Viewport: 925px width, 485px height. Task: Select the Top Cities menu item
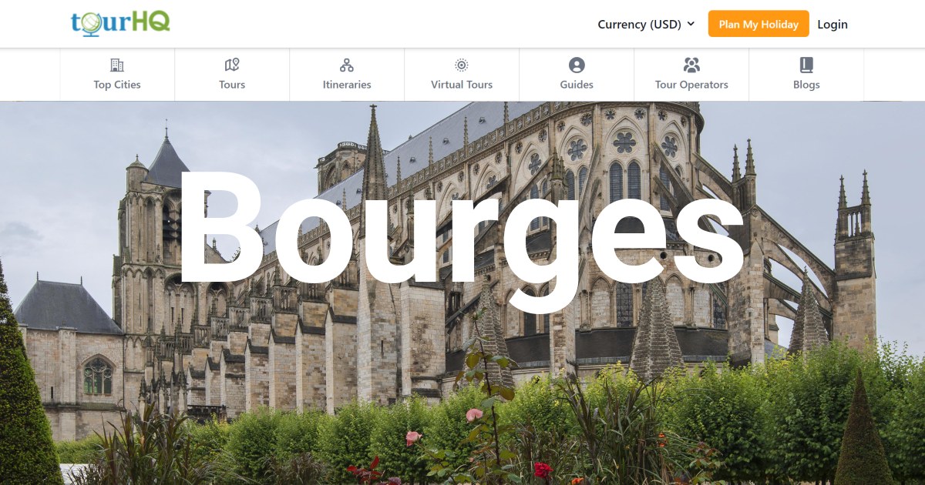tap(116, 85)
